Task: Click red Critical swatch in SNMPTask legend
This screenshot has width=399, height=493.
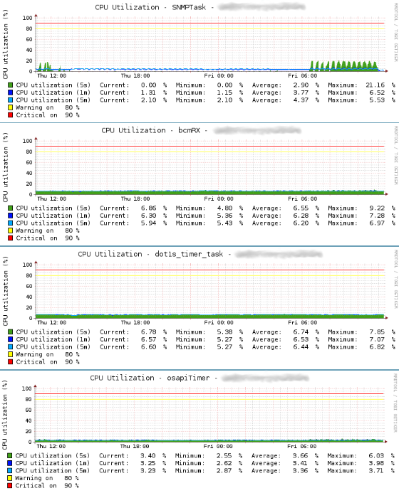Action: (11, 115)
